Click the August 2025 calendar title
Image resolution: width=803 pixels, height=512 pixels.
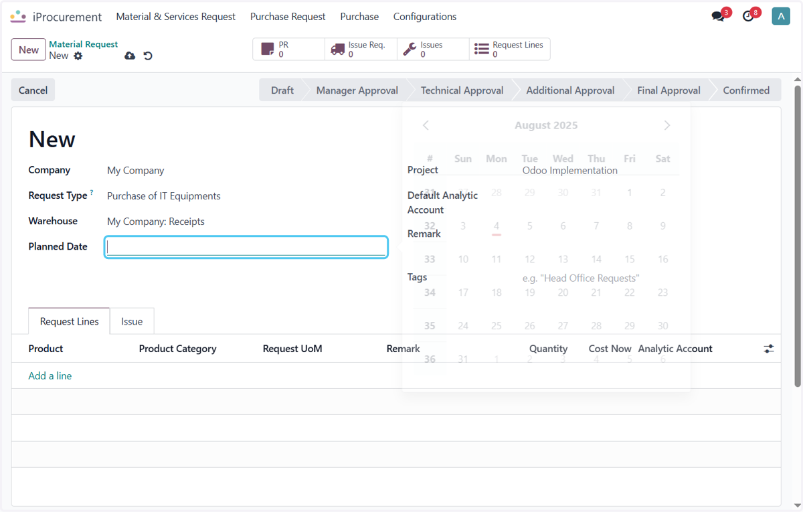546,125
